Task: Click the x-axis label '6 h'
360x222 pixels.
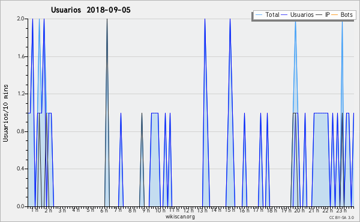Action: [x=104, y=210]
